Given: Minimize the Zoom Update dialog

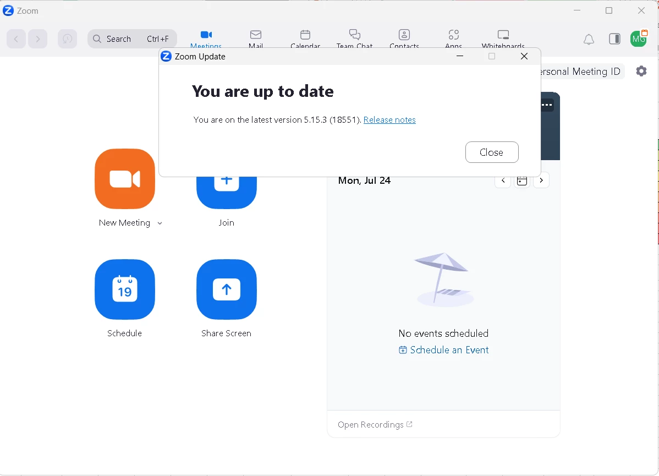Looking at the screenshot, I should click(x=460, y=56).
